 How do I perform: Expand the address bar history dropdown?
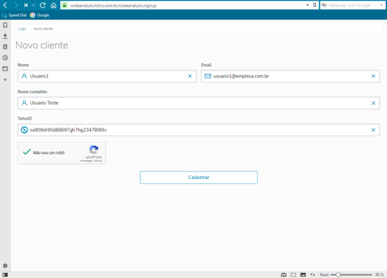tap(306, 5)
